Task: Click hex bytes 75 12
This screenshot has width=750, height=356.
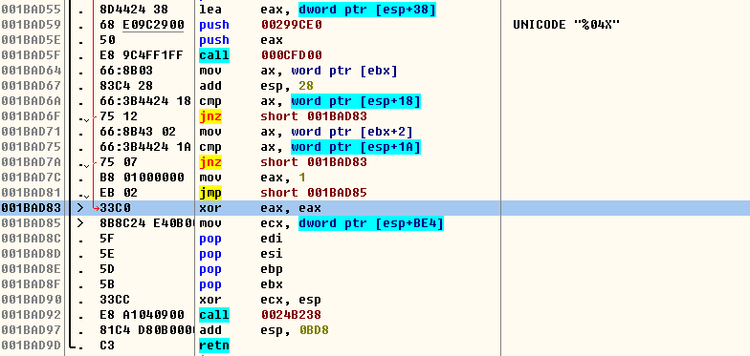Action: [x=119, y=116]
